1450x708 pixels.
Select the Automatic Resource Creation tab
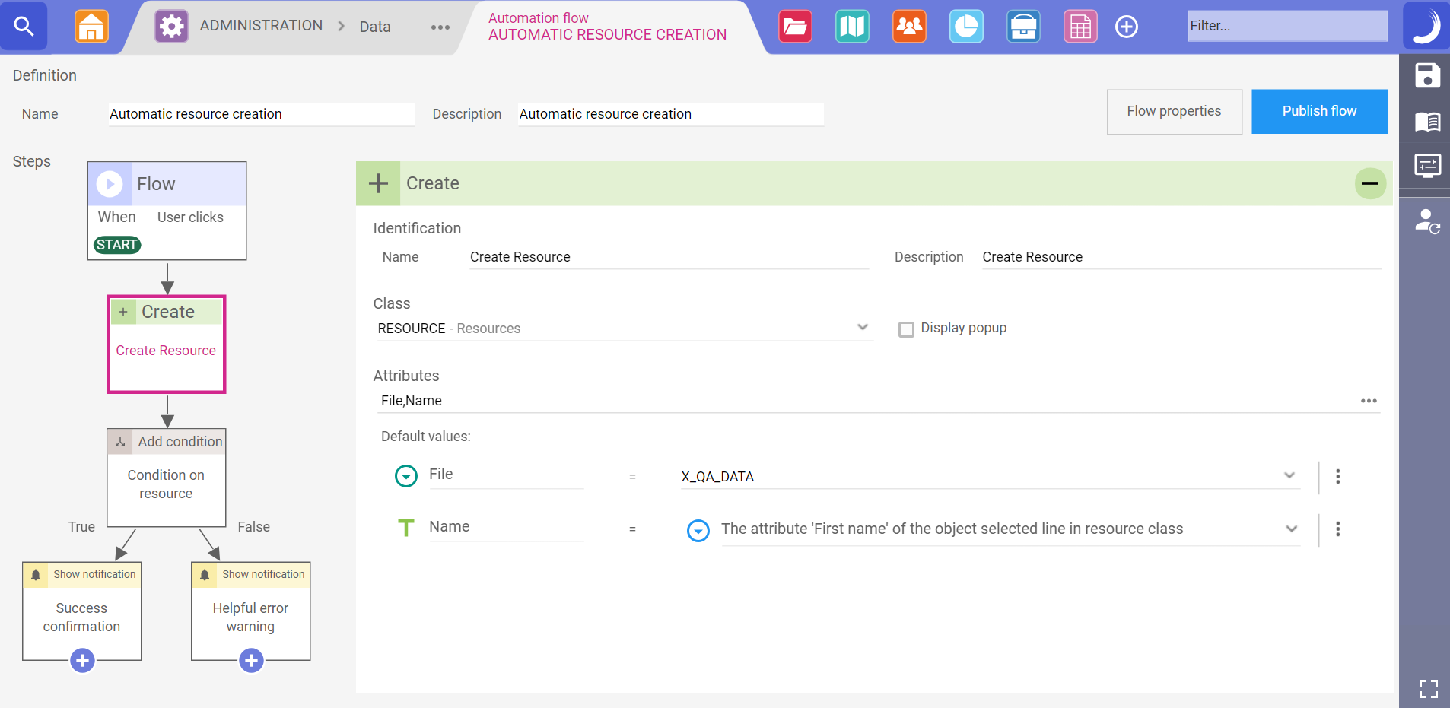(607, 27)
